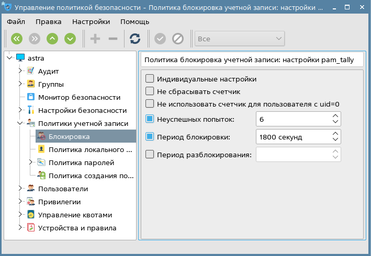The image size is (371, 256).
Task: Click the Привилегии icon
Action: 30,201
